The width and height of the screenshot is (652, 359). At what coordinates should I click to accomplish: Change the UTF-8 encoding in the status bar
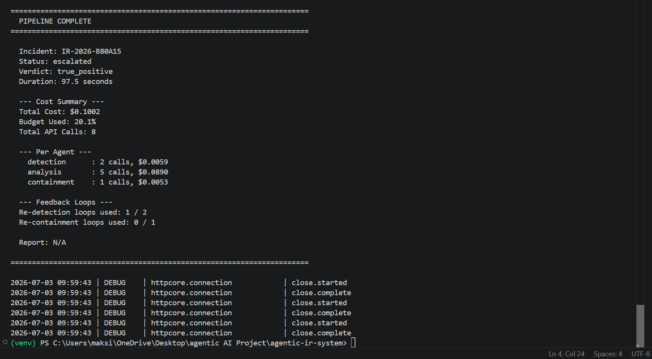640,354
